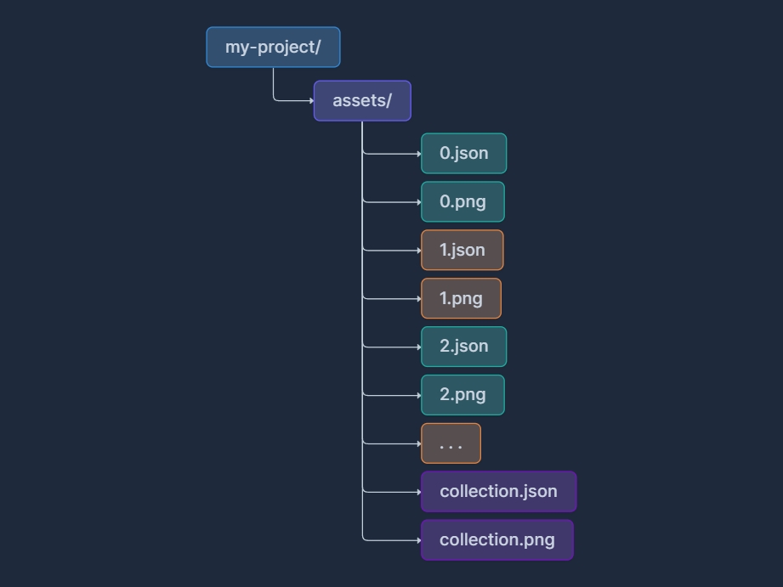Click the arrowhead pointing to collection.json
The image size is (783, 587).
418,492
